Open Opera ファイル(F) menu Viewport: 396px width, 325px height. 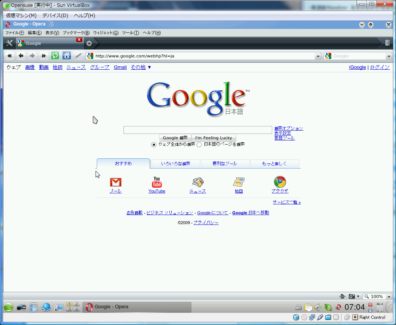(14, 33)
